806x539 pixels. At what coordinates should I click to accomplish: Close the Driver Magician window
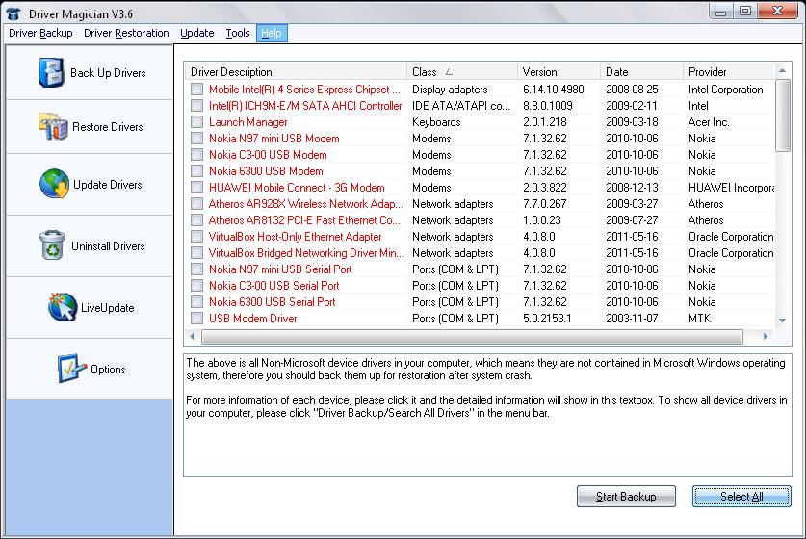pos(778,12)
